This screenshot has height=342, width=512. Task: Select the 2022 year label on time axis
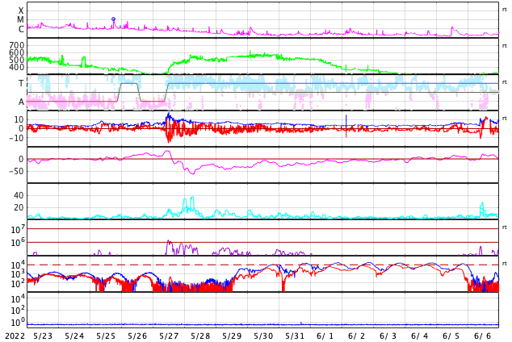(x=14, y=336)
